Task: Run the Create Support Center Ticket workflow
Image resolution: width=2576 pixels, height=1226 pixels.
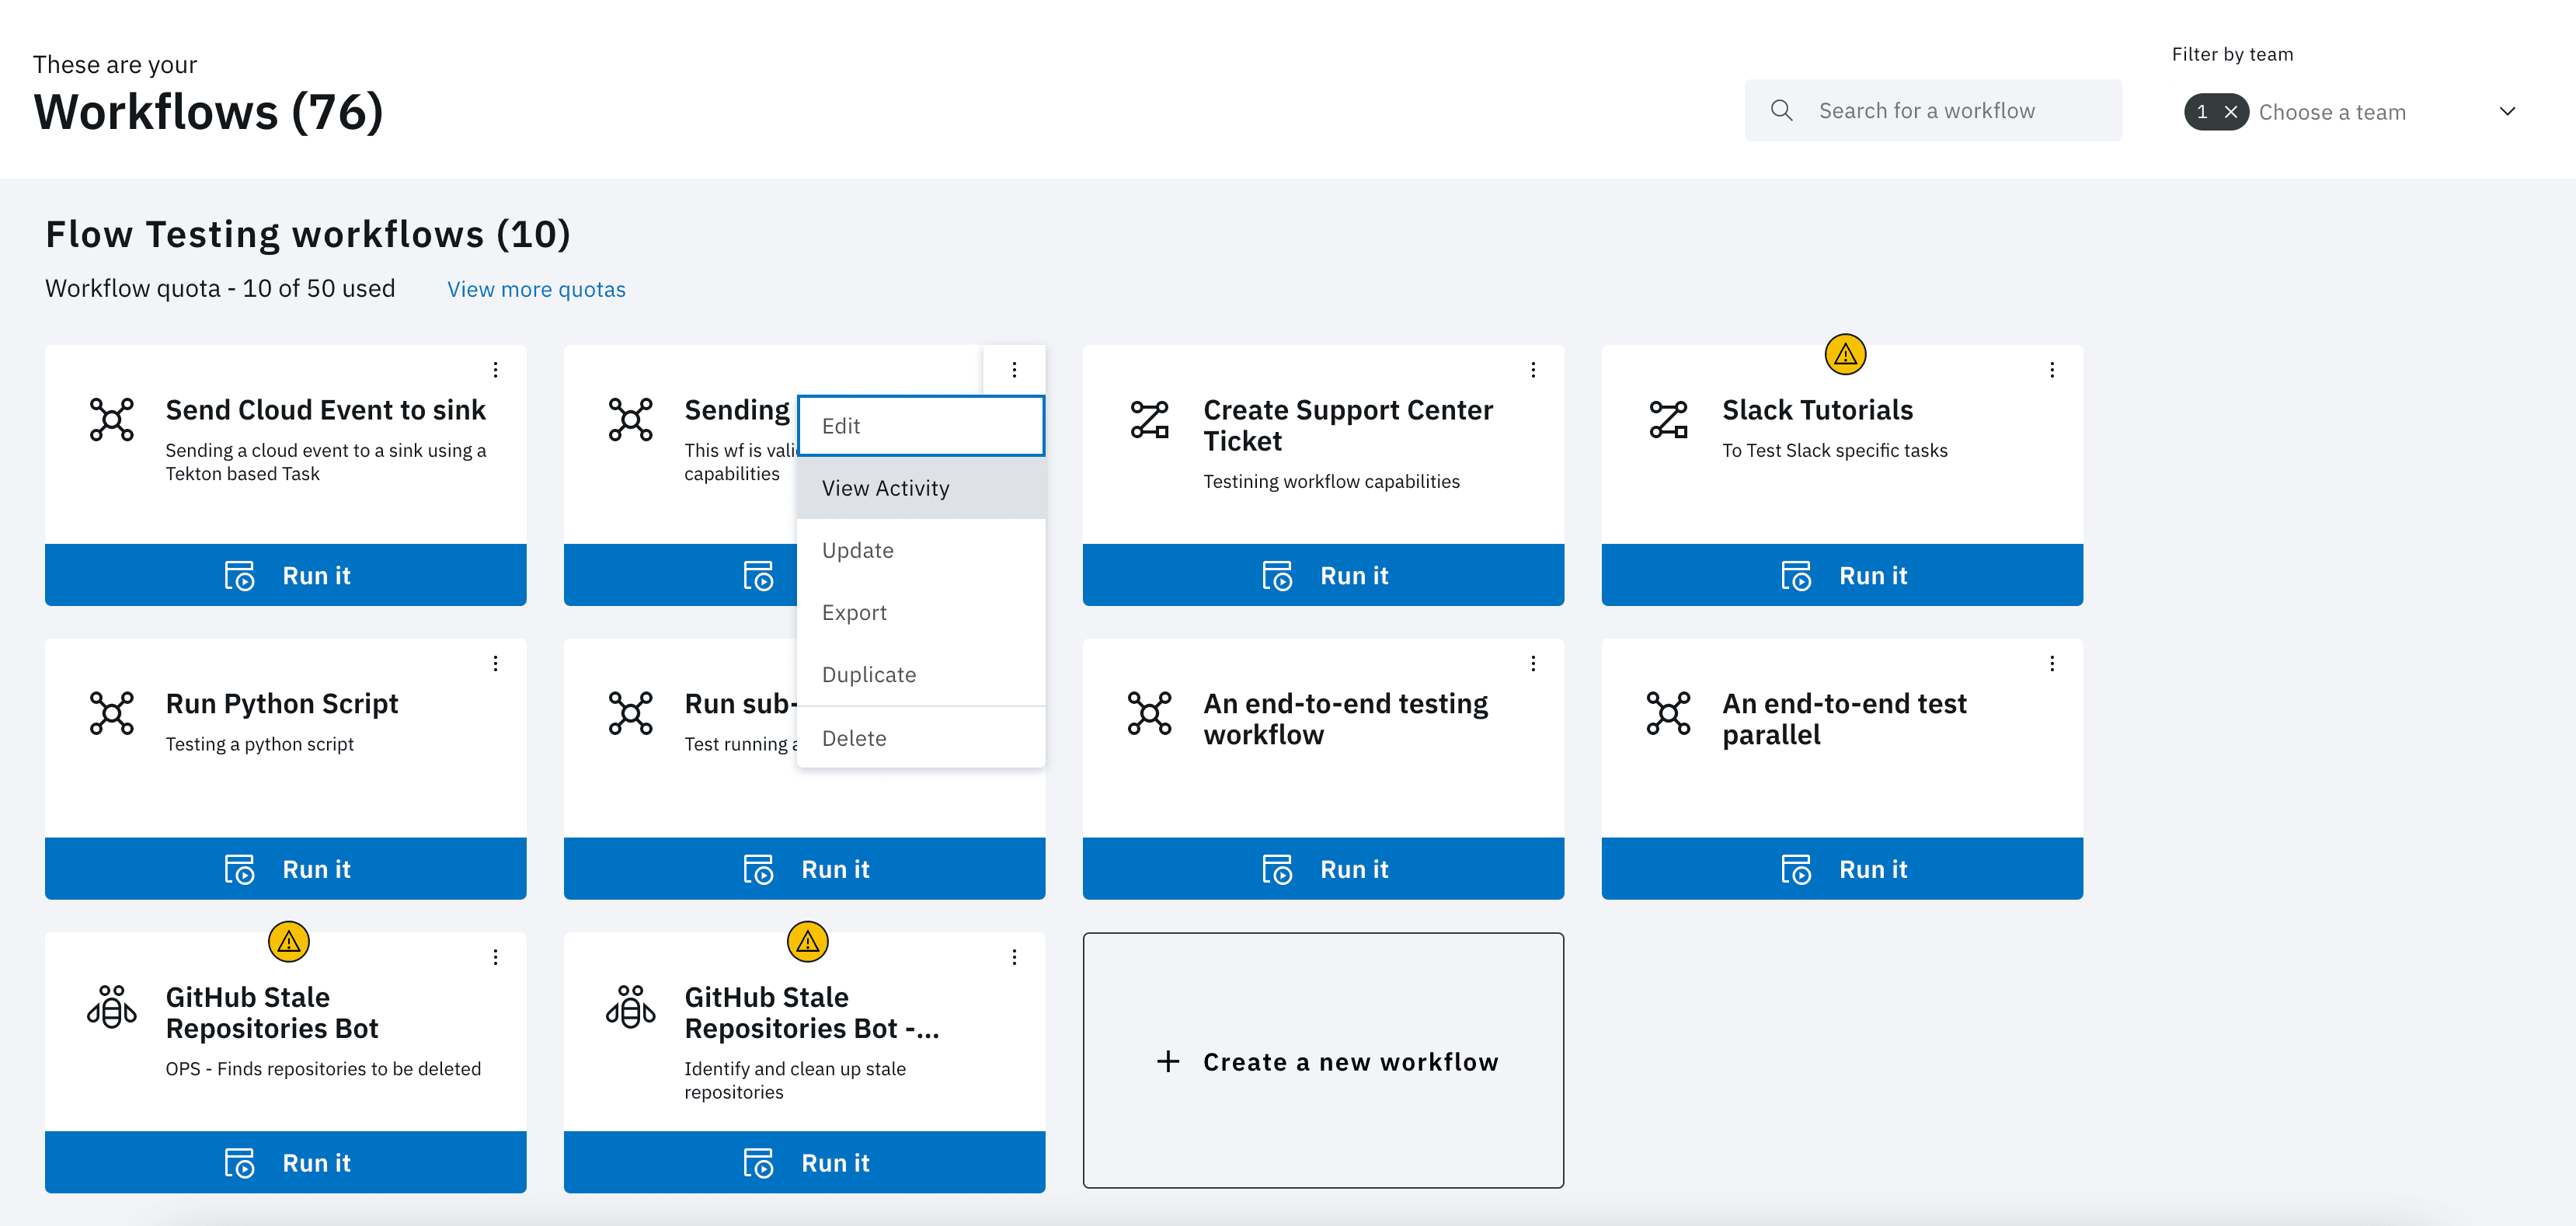Action: (x=1323, y=575)
